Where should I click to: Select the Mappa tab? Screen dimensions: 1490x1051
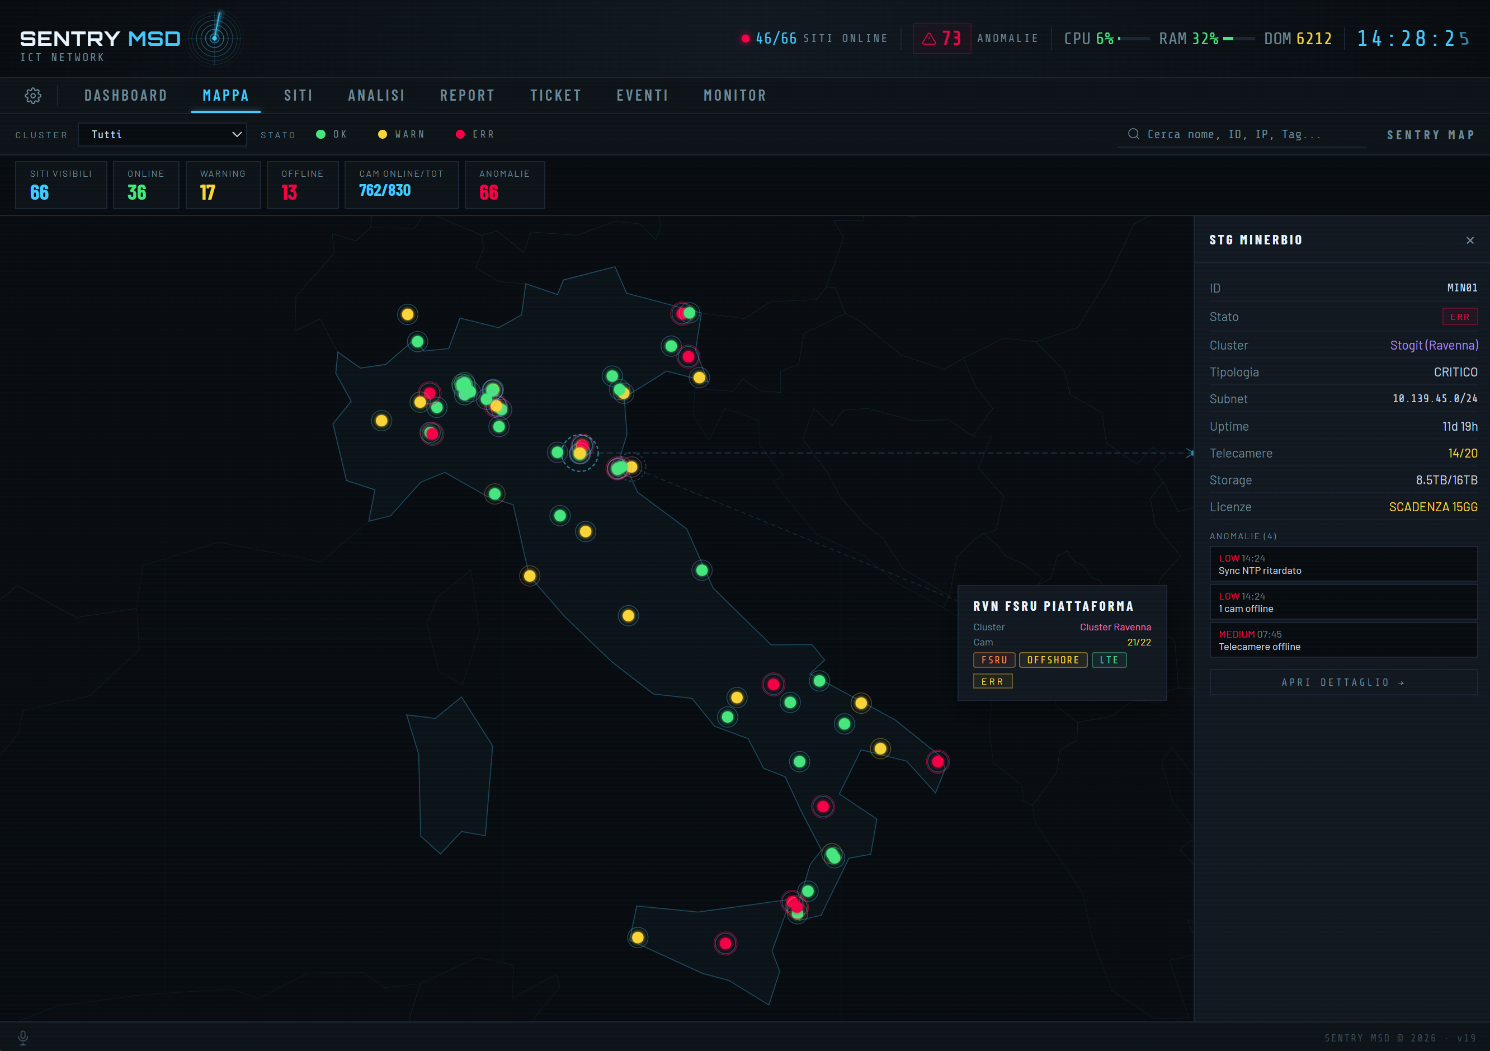point(226,96)
